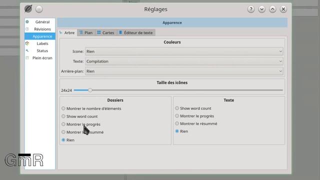Click the wrench icon next to Status
320x180 pixels.
click(27, 50)
